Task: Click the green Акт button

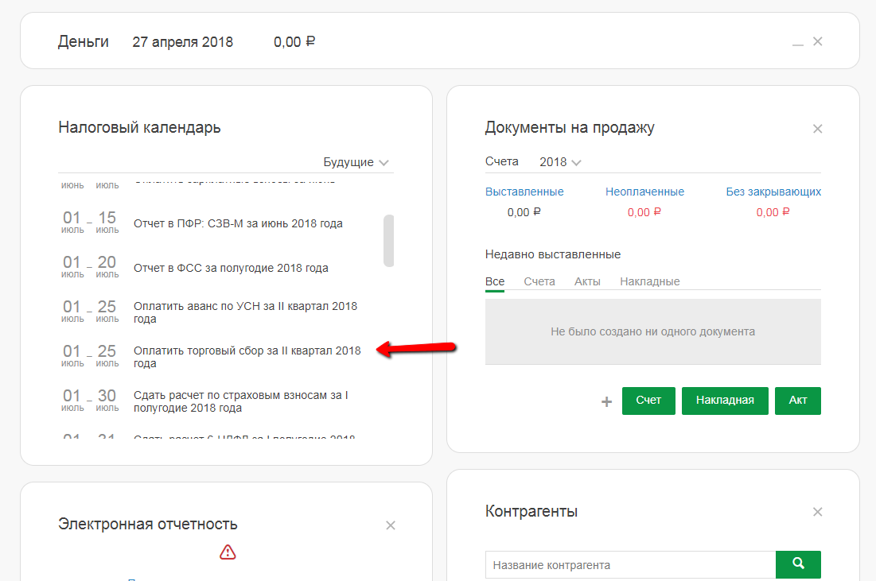Action: tap(798, 401)
